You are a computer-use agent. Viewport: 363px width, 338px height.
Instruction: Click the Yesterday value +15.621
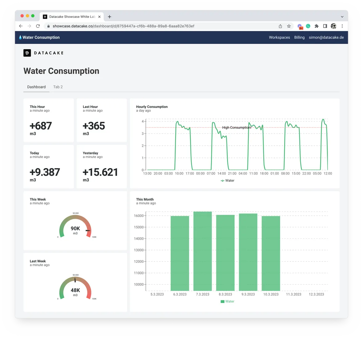(x=100, y=172)
